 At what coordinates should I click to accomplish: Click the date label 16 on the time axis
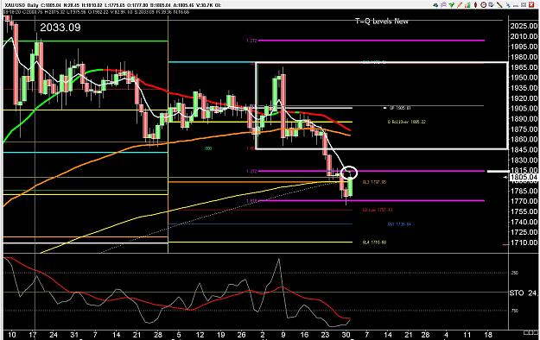tap(304, 335)
